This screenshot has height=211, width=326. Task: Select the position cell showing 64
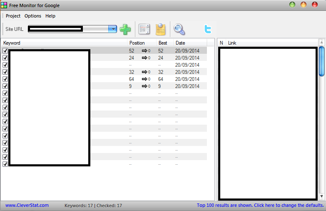[x=132, y=79]
